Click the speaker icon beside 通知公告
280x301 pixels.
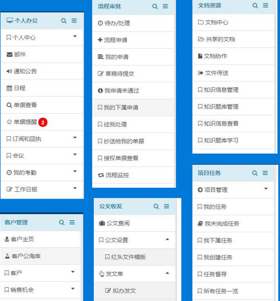9,71
